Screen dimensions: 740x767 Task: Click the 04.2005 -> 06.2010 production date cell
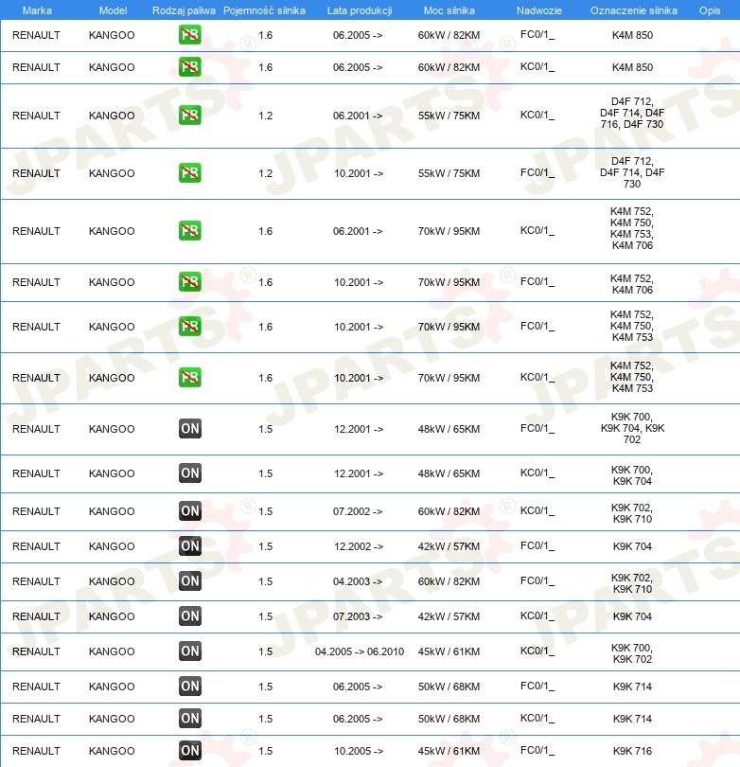pos(359,651)
